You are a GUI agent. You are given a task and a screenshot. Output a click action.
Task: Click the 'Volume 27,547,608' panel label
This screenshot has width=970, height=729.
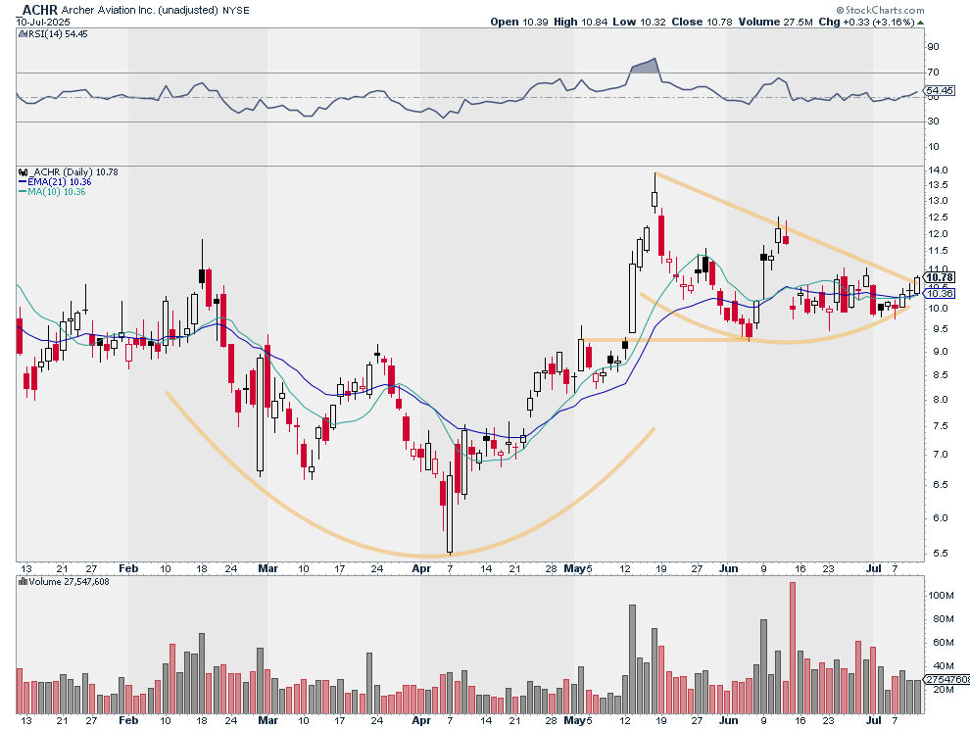pyautogui.click(x=69, y=582)
